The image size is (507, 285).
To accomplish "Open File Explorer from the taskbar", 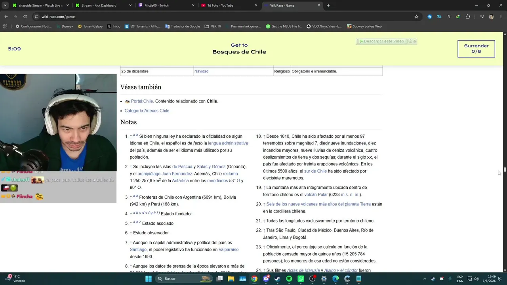I will [231, 279].
